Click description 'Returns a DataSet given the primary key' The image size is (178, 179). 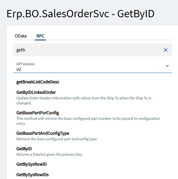pos(49,154)
